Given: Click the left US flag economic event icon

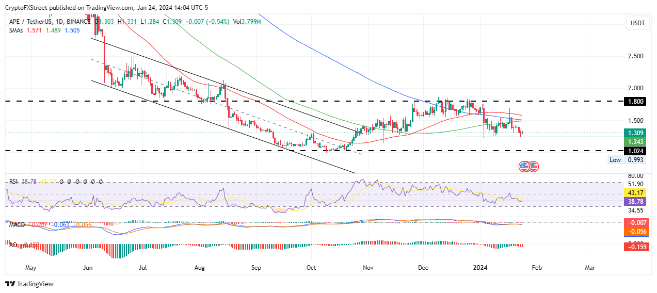Looking at the screenshot, I should coord(524,167).
